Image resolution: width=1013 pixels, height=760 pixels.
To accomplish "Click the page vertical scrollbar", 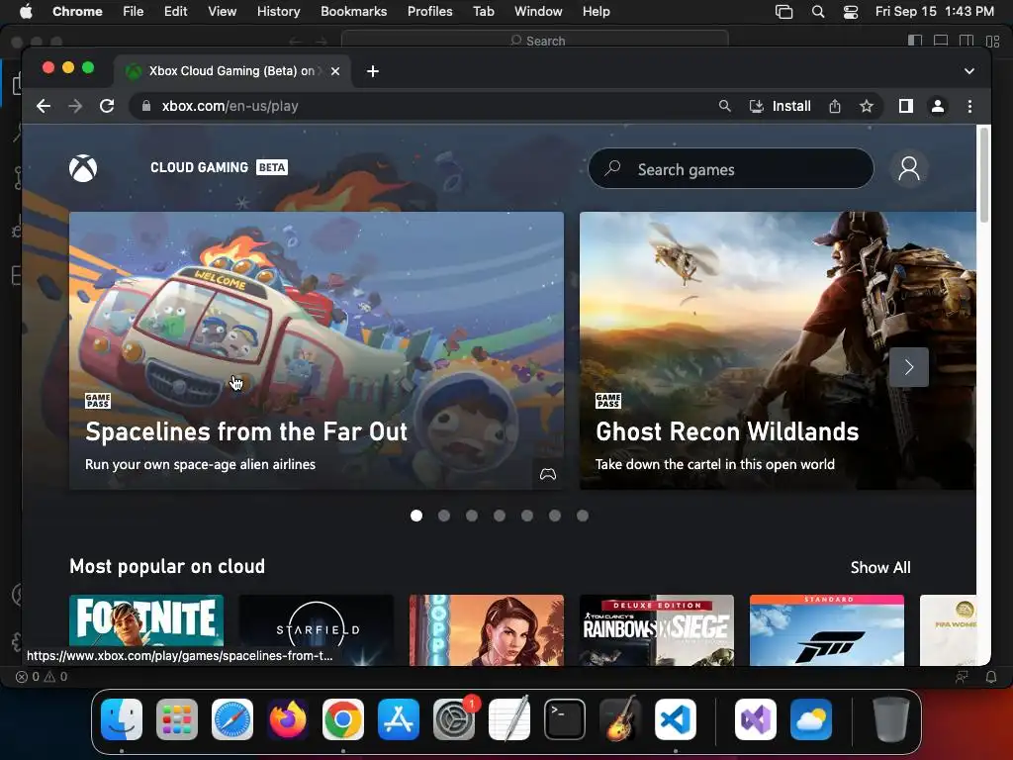I will pos(984,175).
